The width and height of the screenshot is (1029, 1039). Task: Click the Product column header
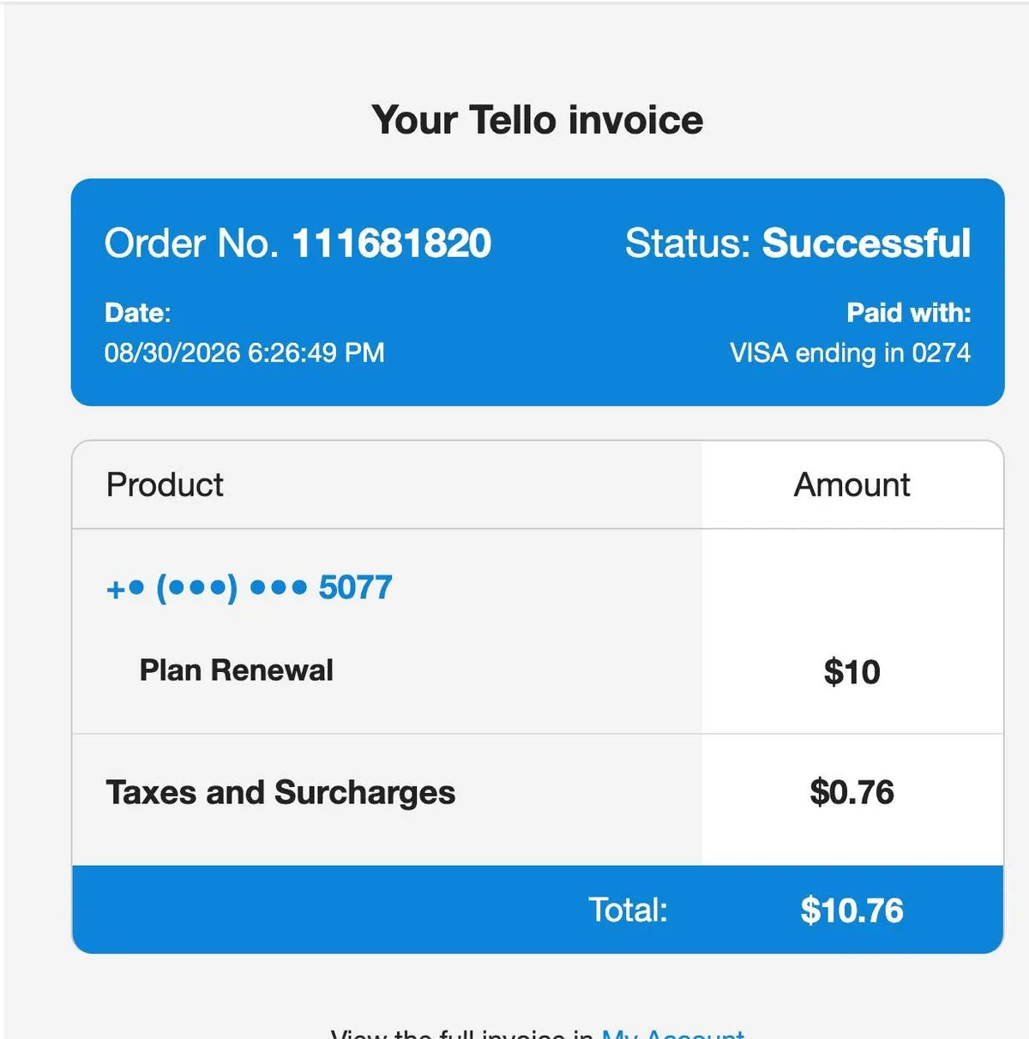(x=165, y=484)
